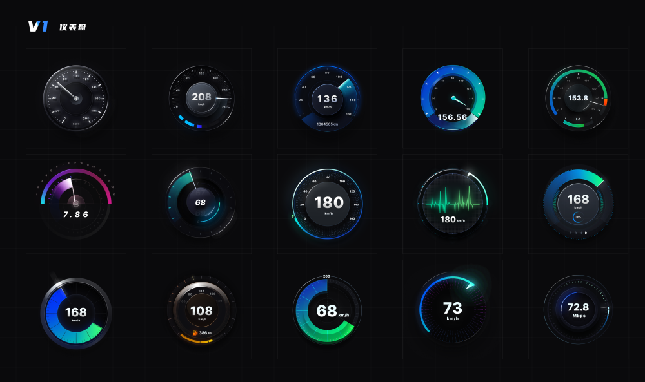Click the 仪表盘 title text
Image resolution: width=645 pixels, height=382 pixels.
[72, 27]
